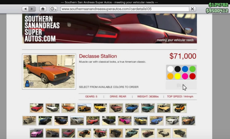This screenshot has width=230, height=139.
Task: Open the orange dune buggy beetle thumbnail
Action: [x=84, y=133]
